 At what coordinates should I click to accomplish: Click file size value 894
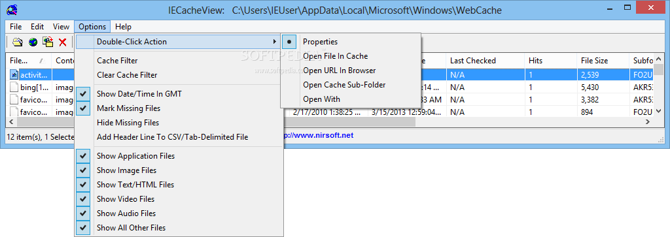point(586,112)
